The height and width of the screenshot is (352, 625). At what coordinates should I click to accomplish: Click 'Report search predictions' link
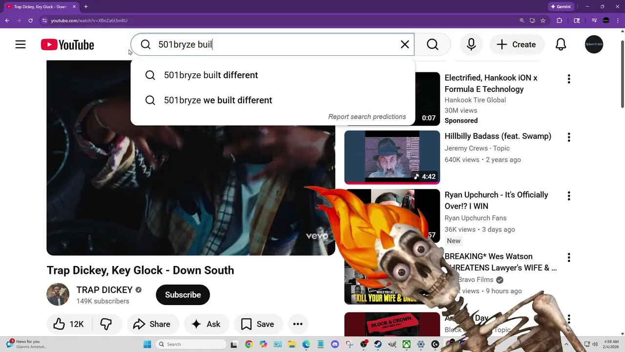(367, 117)
